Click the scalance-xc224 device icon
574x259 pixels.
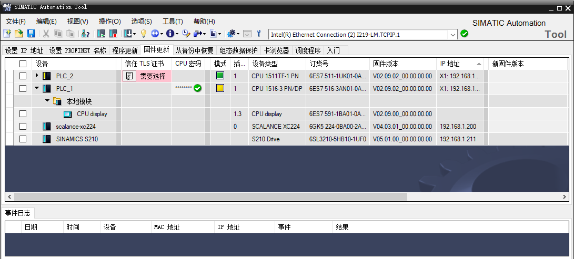[x=46, y=127]
